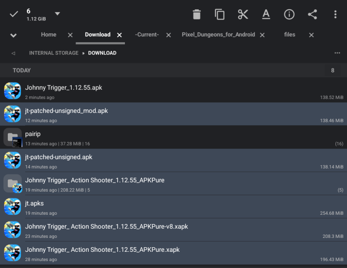The height and width of the screenshot is (268, 347).
Task: Expand the tab list chevron
Action: point(13,35)
